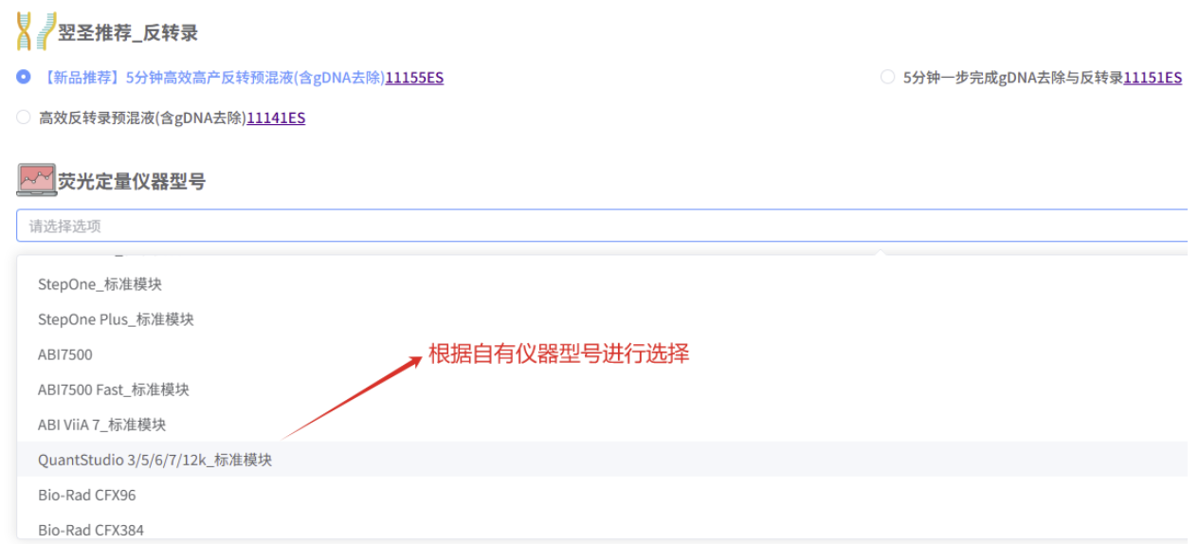
Task: Select the 11155ES 5分钟高效高产反转预混液 radio option
Action: [24, 77]
